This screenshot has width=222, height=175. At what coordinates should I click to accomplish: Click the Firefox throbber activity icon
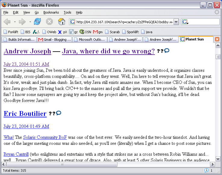(x=217, y=12)
